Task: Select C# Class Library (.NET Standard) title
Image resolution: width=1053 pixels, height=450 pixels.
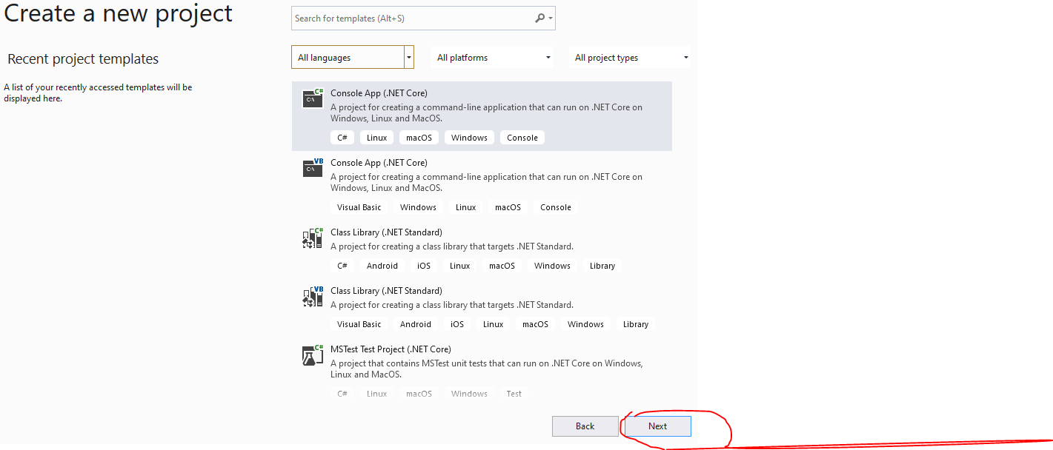Action: (386, 232)
